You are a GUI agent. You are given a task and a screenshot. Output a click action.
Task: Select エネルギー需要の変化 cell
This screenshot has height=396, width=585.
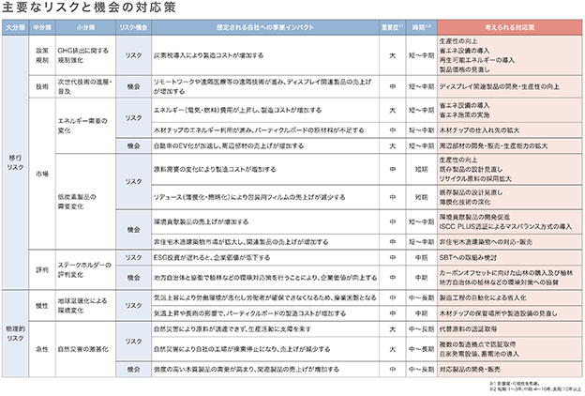click(x=85, y=126)
